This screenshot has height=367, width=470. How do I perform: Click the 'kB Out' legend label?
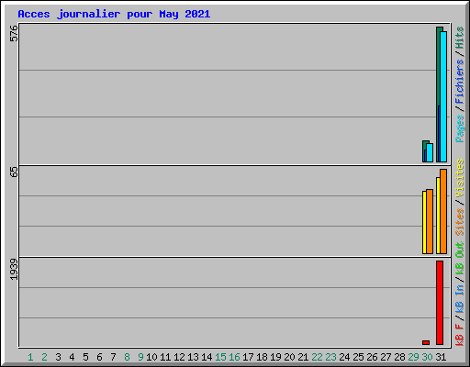[x=460, y=259]
